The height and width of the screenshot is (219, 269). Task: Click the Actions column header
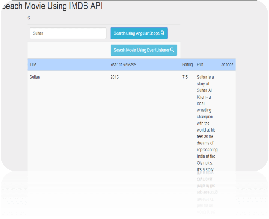point(227,65)
